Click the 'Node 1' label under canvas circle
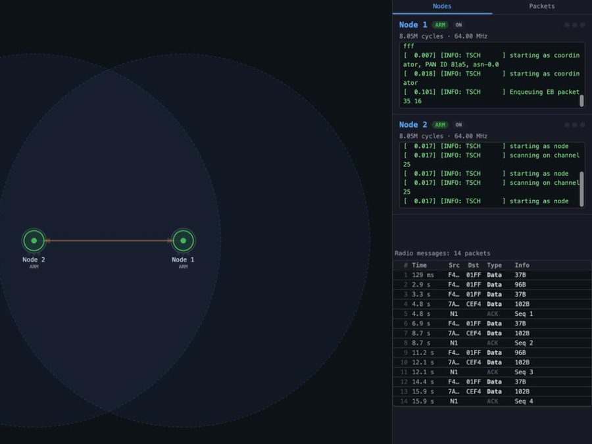 [183, 260]
